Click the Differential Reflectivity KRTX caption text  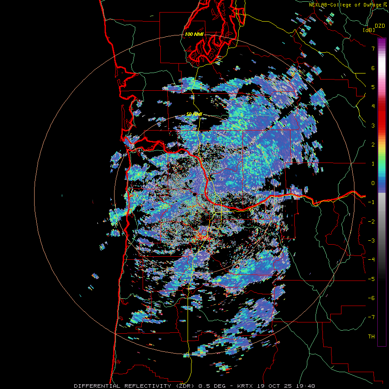pyautogui.click(x=194, y=386)
